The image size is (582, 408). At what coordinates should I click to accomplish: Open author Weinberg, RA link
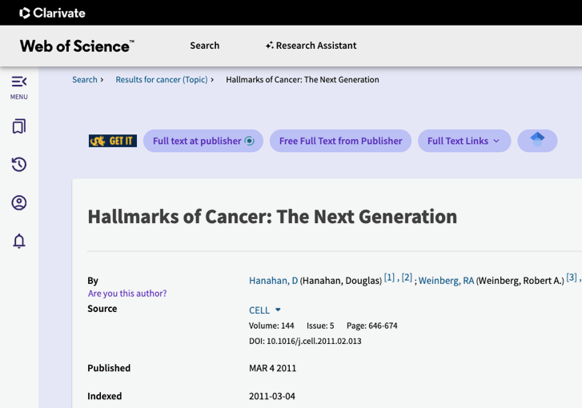coord(446,281)
